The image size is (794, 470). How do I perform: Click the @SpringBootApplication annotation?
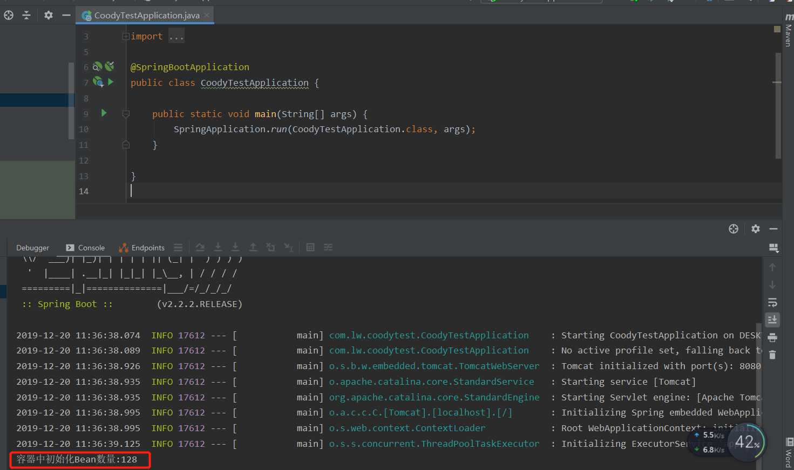pos(190,67)
